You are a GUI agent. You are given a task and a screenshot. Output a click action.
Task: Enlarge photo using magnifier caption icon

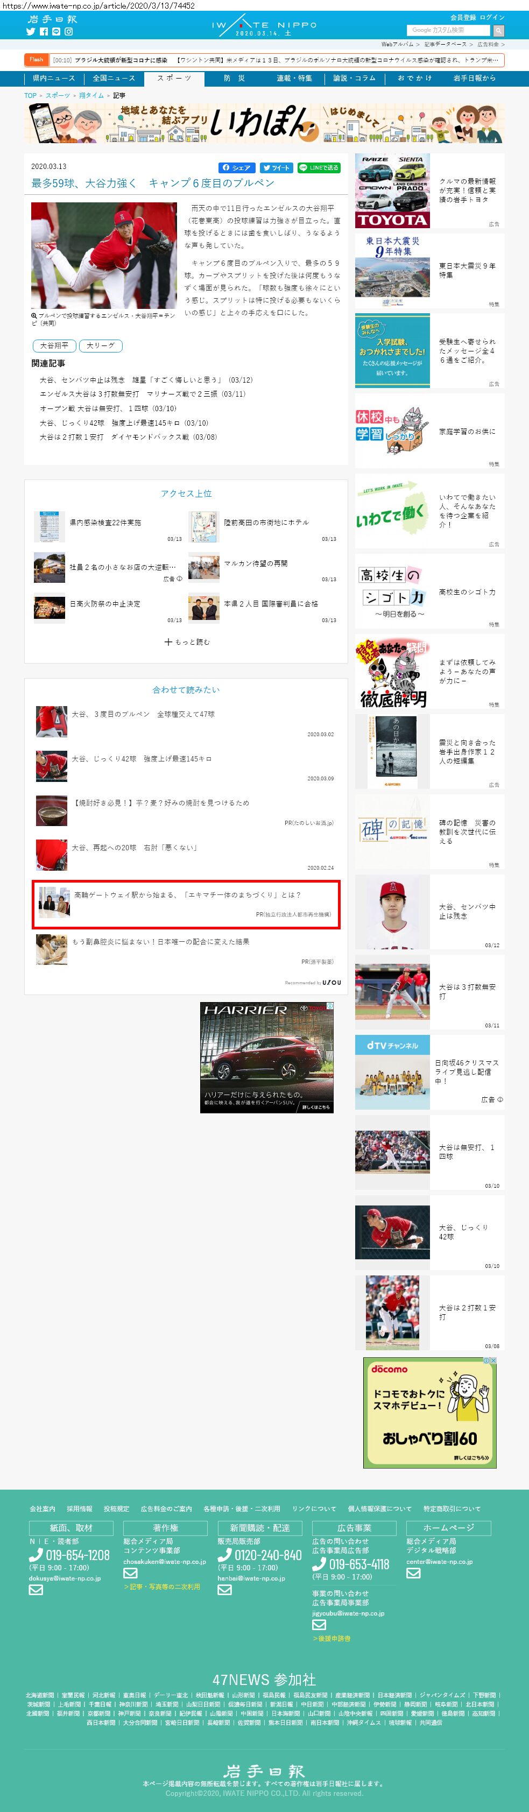(34, 316)
